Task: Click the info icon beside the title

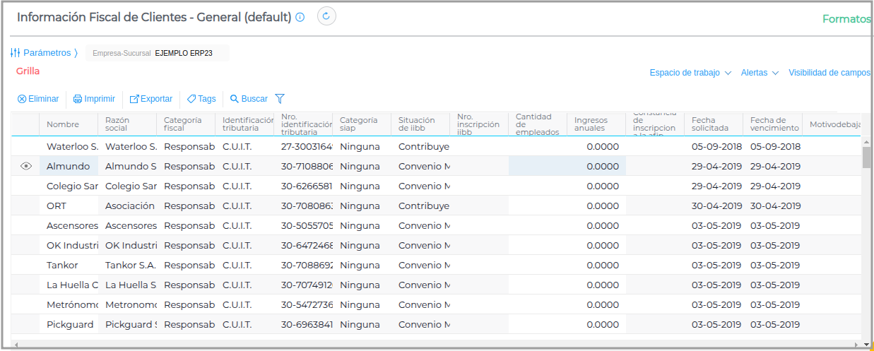Action: [x=300, y=17]
